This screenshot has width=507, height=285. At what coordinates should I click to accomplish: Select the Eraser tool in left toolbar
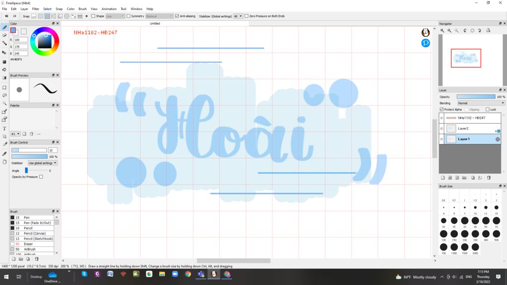(x=4, y=35)
